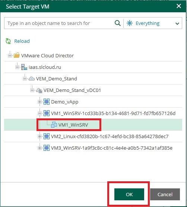The width and height of the screenshot is (187, 207).
Task: Collapse the iaas.slcloud.ru node
Action: [17, 67]
